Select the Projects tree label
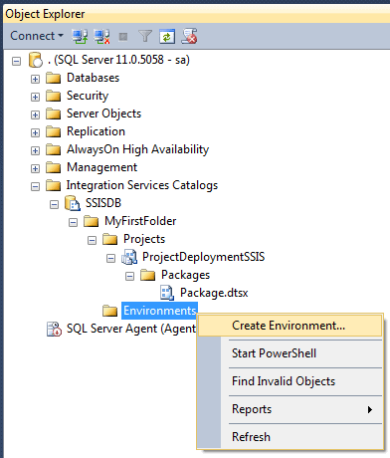 (144, 239)
